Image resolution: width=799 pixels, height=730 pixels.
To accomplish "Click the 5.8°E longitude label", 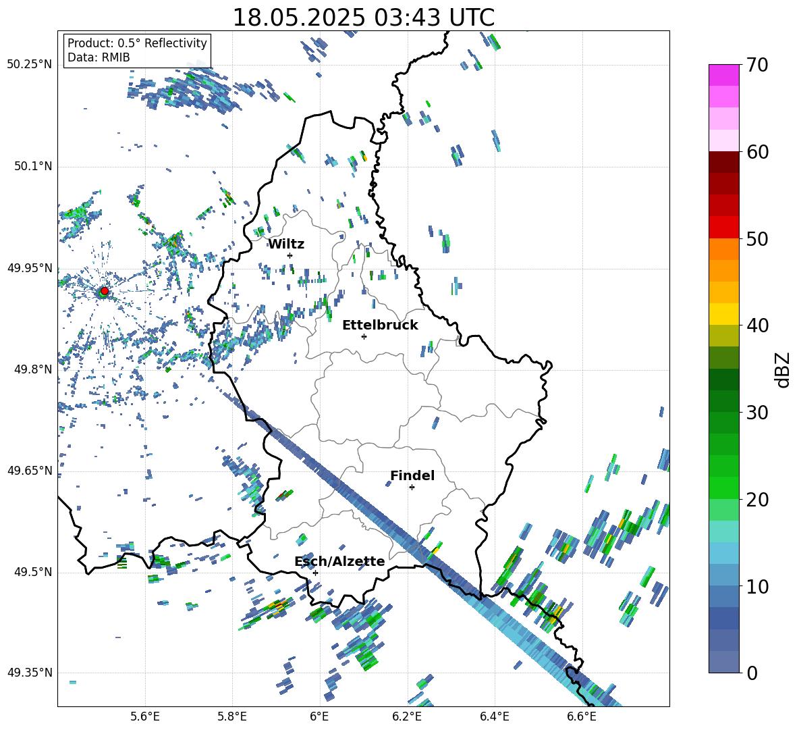I will tap(232, 716).
